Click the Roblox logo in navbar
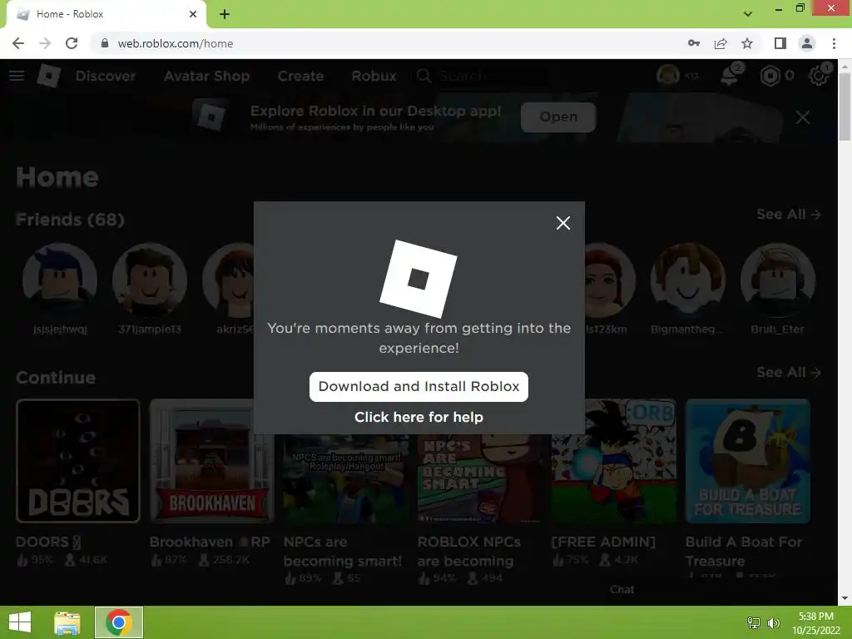 49,76
